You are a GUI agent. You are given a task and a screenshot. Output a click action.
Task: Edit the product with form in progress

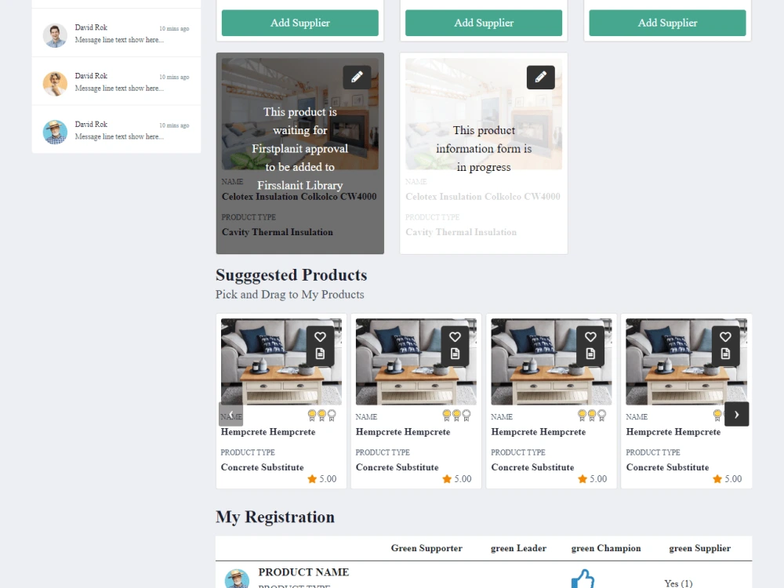(540, 77)
